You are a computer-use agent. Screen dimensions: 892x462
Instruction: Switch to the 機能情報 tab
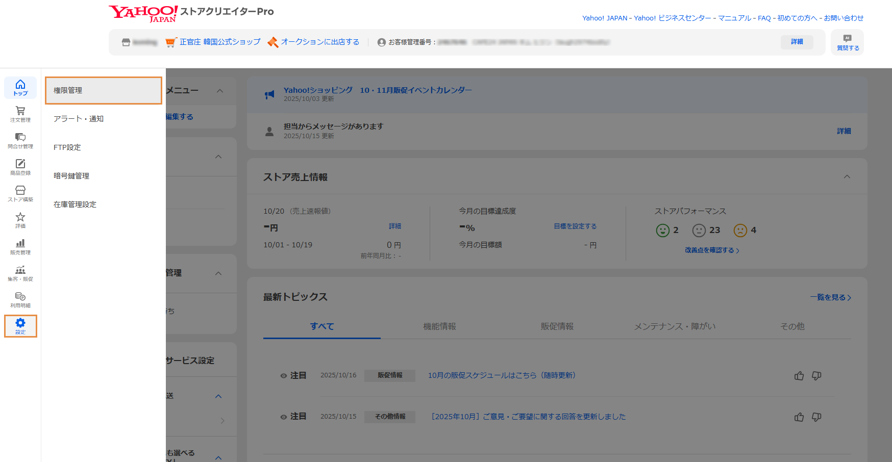coord(439,326)
